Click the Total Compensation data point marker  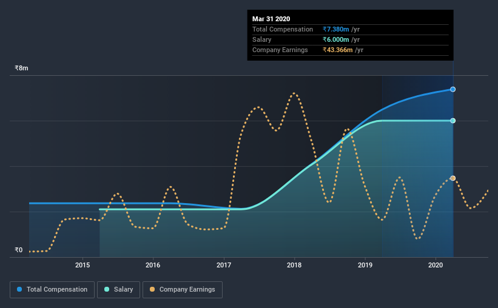coord(453,90)
